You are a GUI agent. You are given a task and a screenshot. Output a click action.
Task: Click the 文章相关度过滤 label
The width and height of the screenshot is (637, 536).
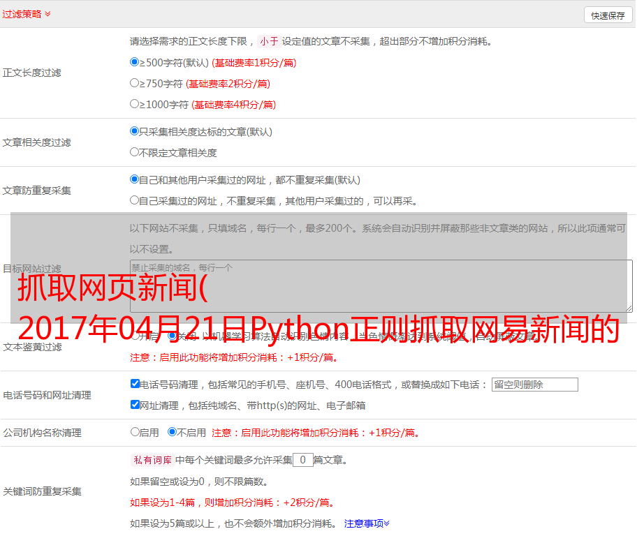tap(36, 142)
